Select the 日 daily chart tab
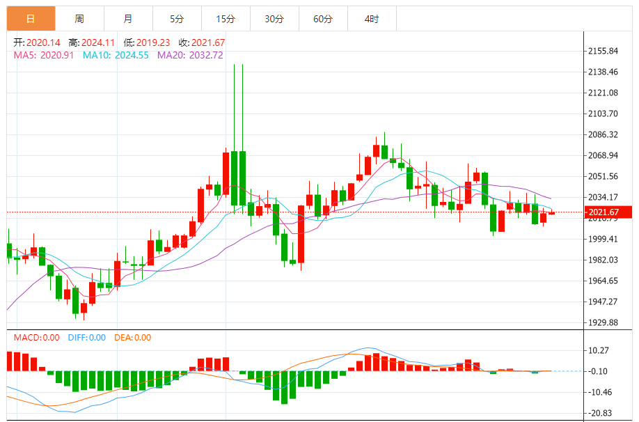Image resolution: width=639 pixels, height=422 pixels. click(x=31, y=19)
